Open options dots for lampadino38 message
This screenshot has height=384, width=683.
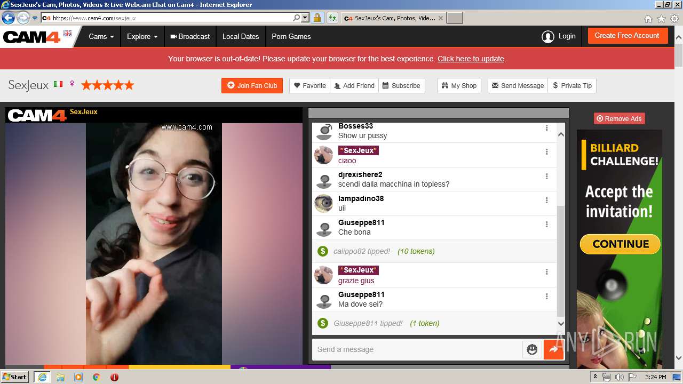pos(546,200)
